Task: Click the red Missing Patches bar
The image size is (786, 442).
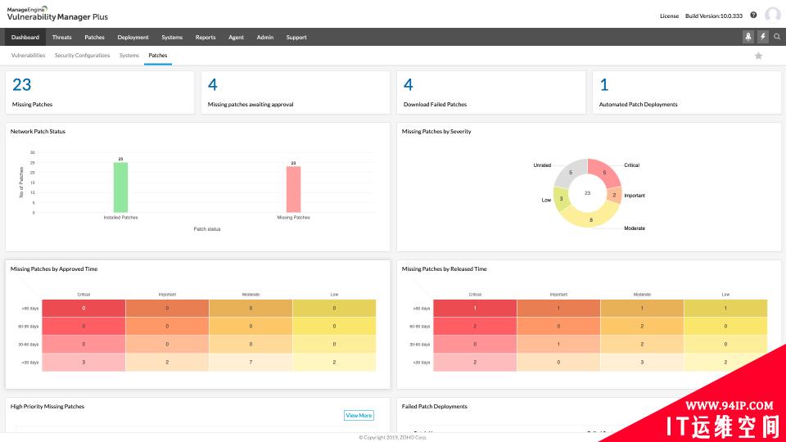Action: coord(293,189)
